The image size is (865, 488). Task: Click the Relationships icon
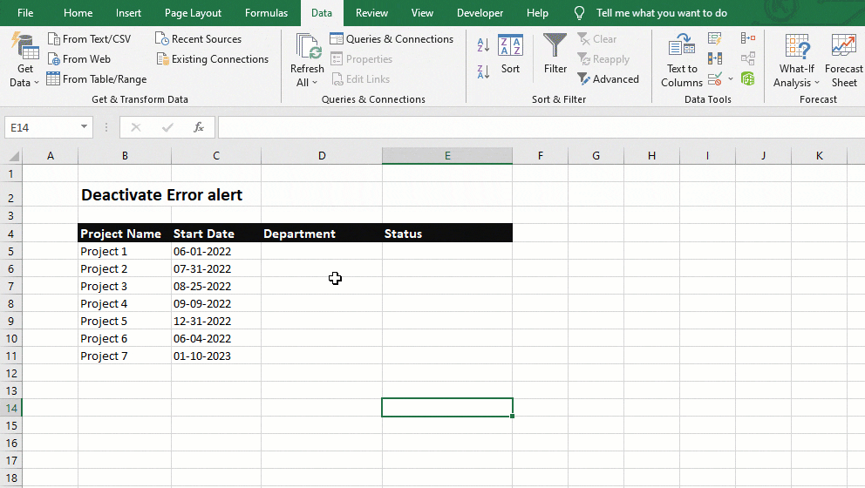click(x=748, y=58)
